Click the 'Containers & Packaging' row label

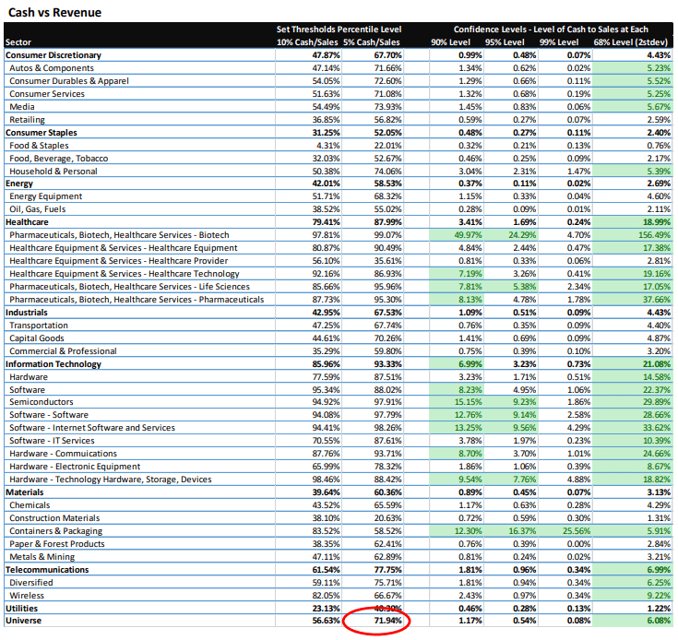(x=55, y=531)
